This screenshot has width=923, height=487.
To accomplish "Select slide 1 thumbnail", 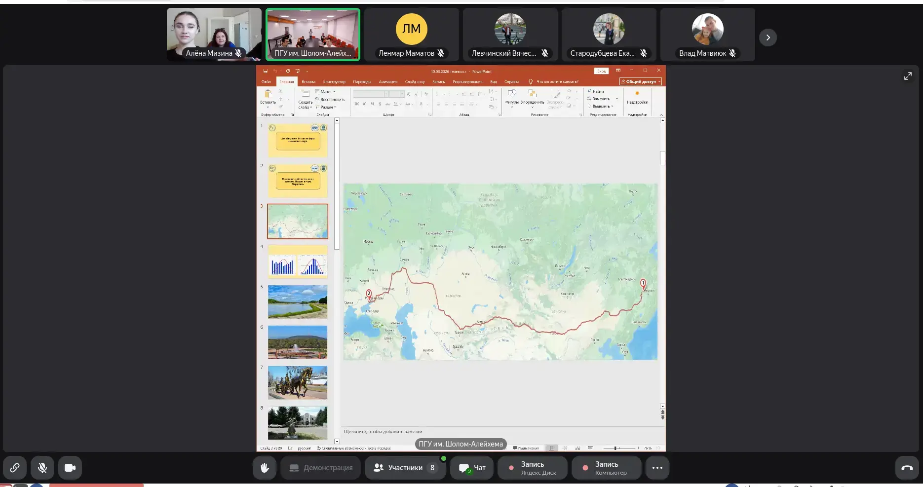I will pos(298,141).
